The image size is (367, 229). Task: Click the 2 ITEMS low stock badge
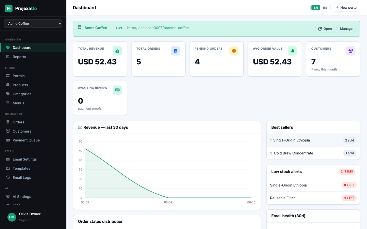coord(347,172)
